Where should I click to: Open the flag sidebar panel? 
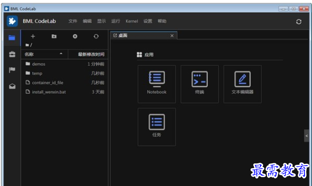pyautogui.click(x=12, y=70)
